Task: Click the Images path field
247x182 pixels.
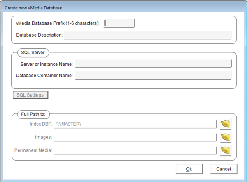Action: [x=135, y=137]
